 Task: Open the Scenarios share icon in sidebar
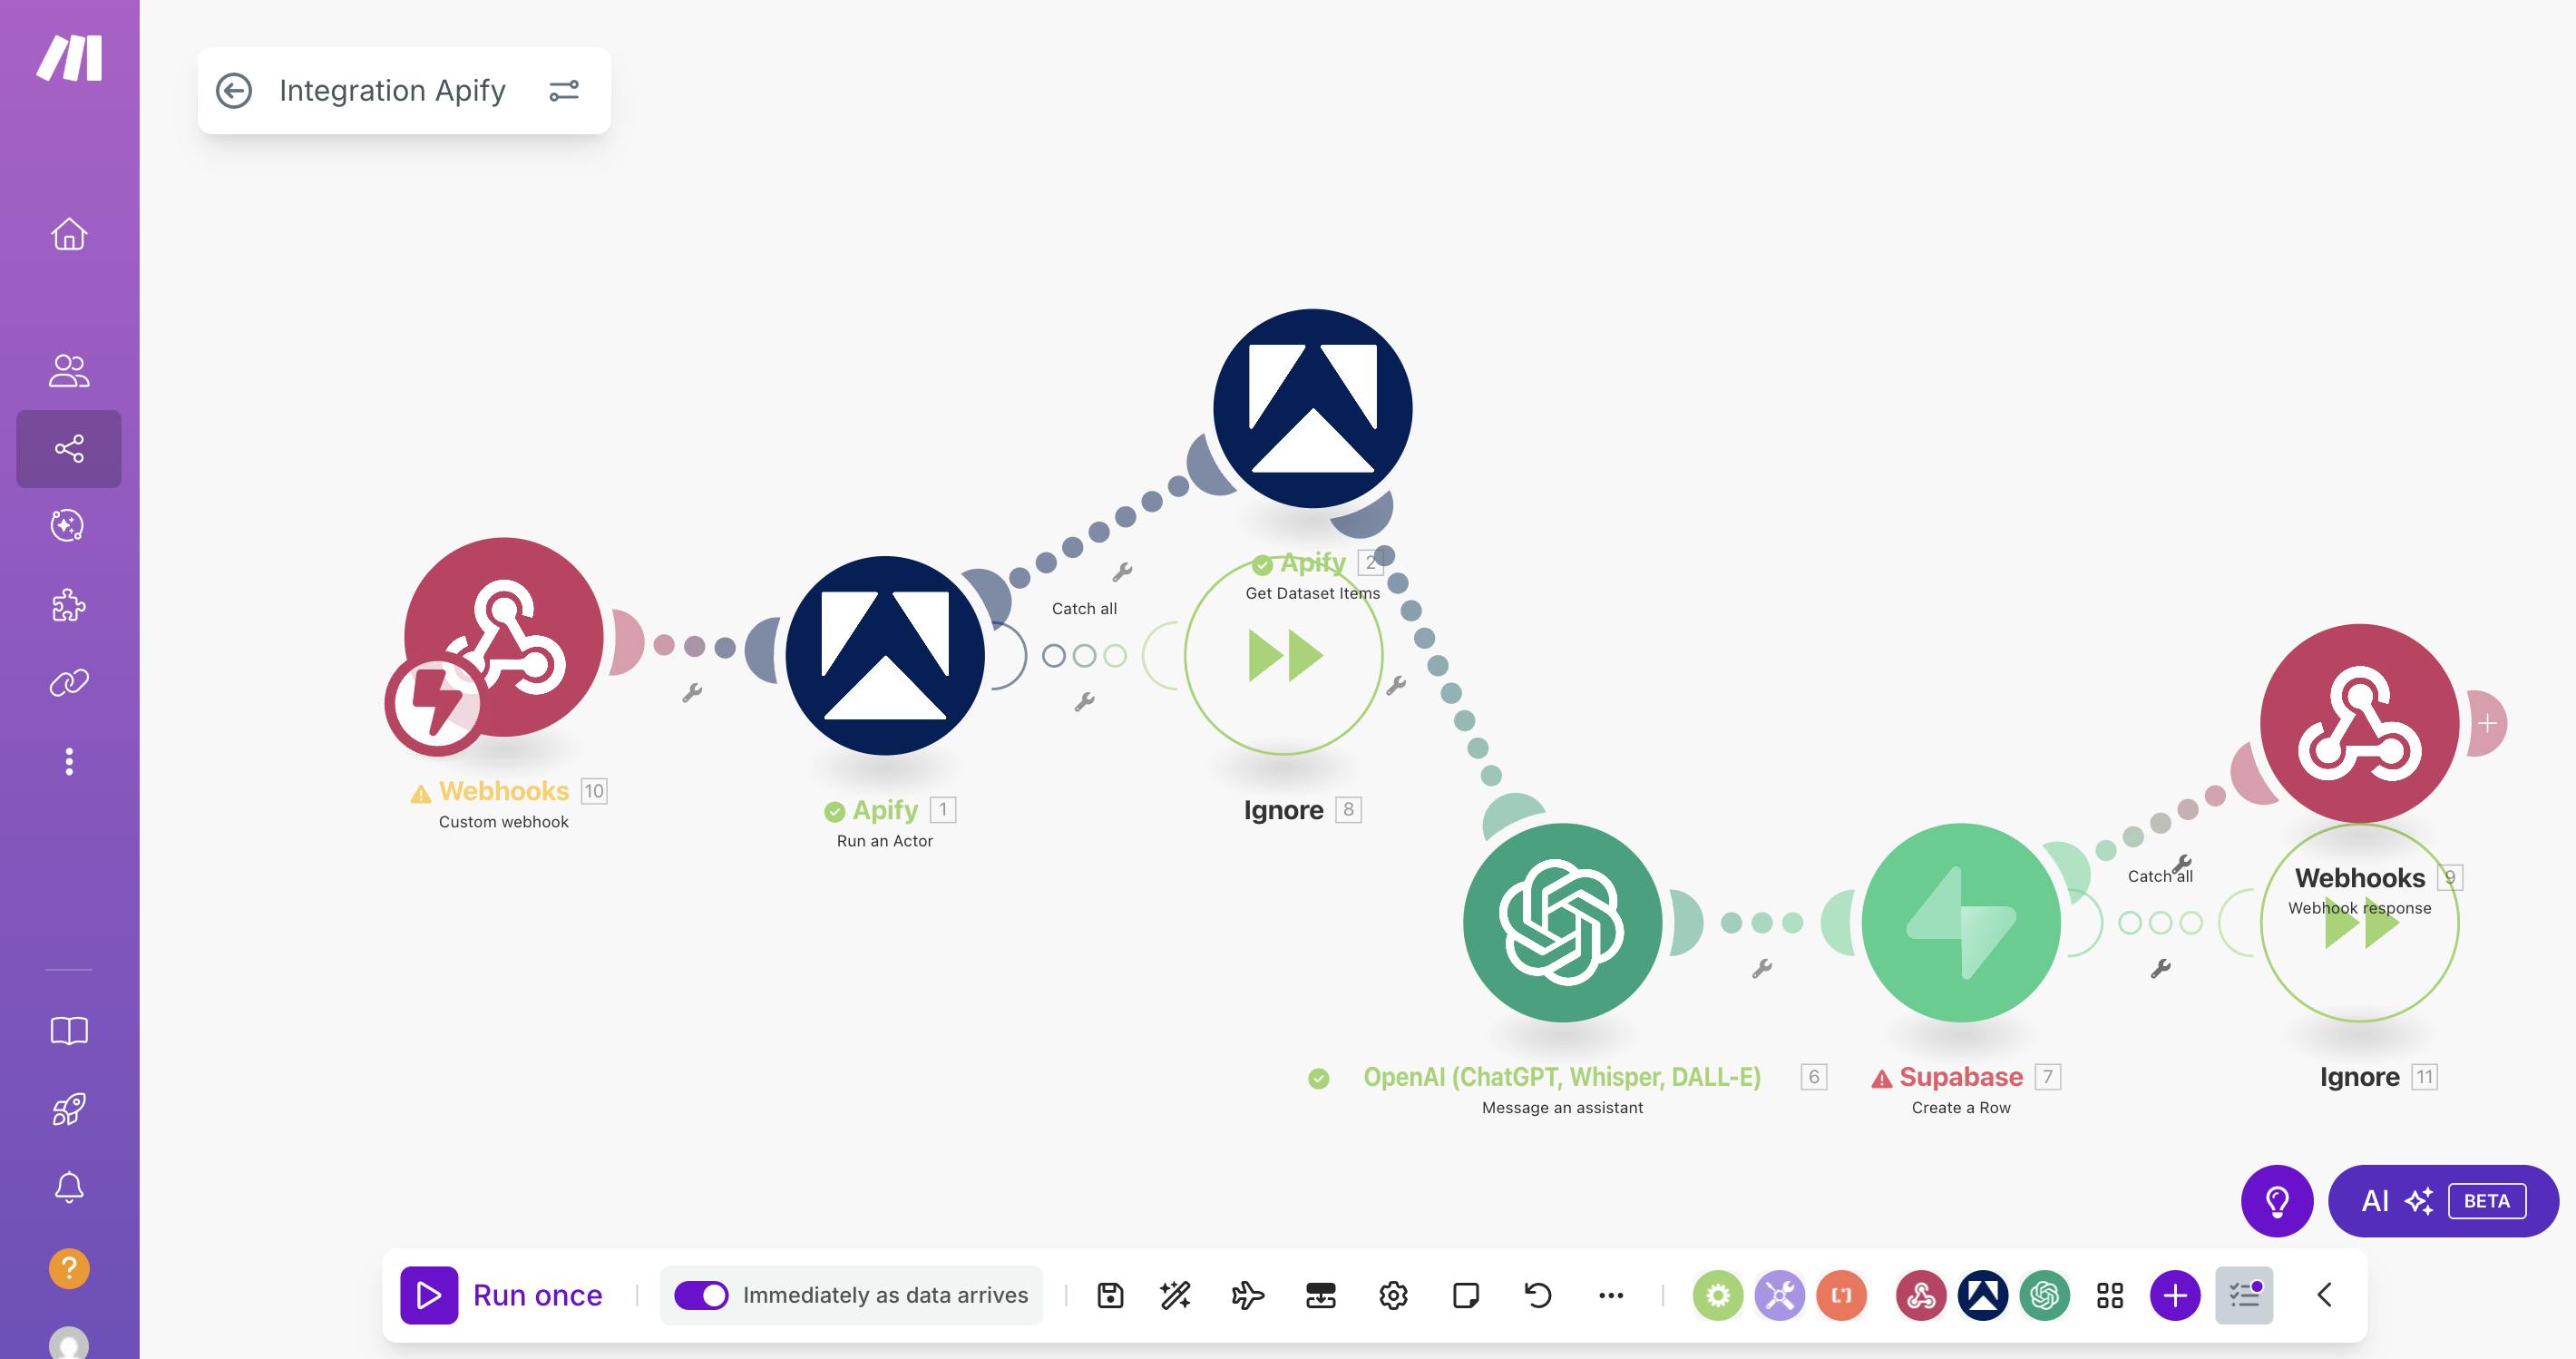click(x=69, y=449)
